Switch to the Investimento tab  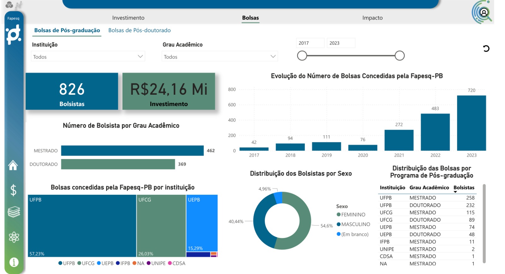click(x=128, y=18)
